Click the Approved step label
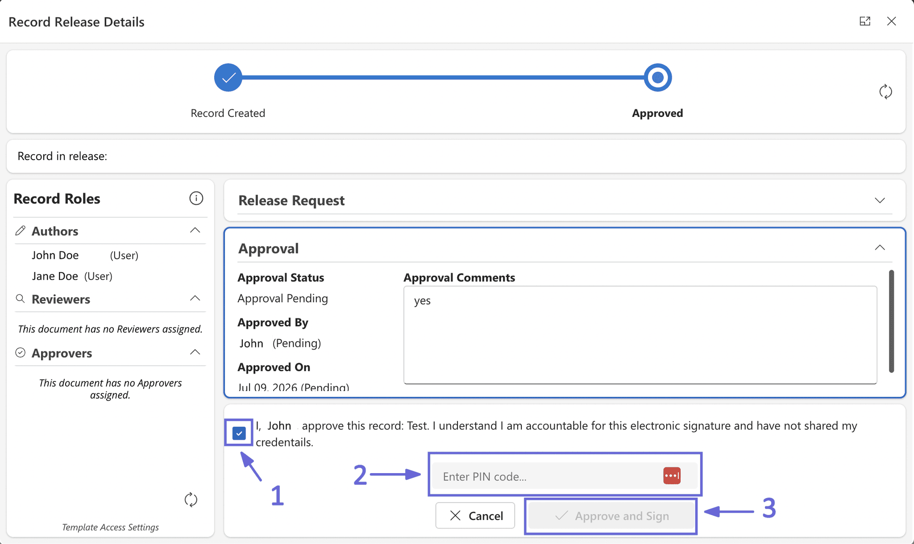 click(657, 113)
